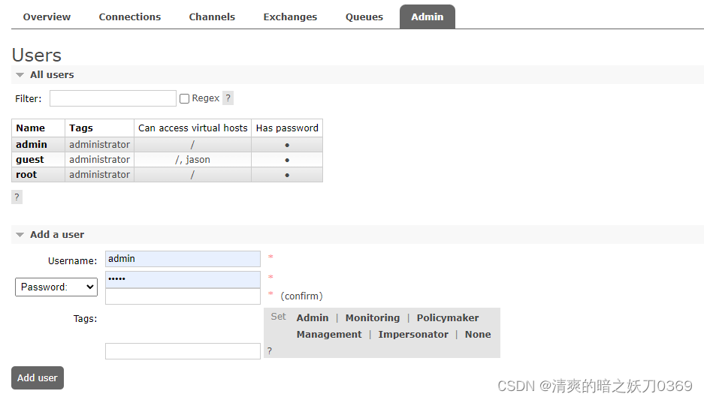Image resolution: width=704 pixels, height=400 pixels.
Task: Focus the password input field
Action: click(x=183, y=279)
